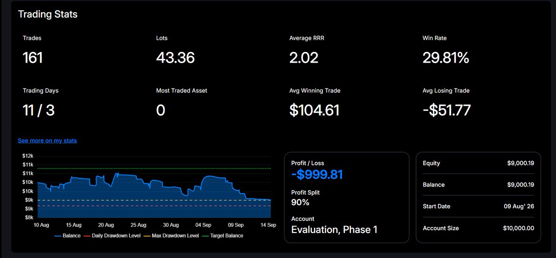Click the 'Win Rate' label
The image size is (556, 258).
pyautogui.click(x=435, y=38)
